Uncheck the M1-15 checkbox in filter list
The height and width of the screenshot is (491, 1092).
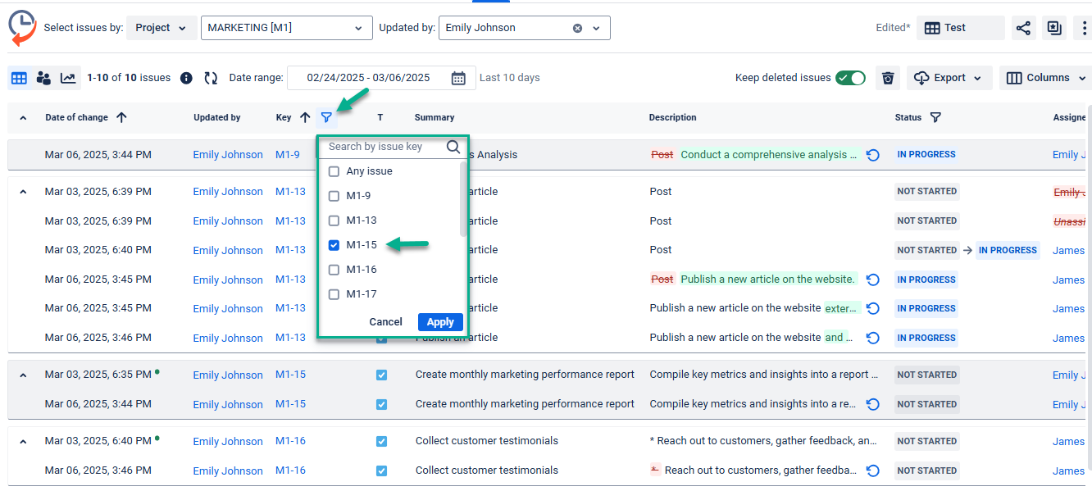[334, 245]
